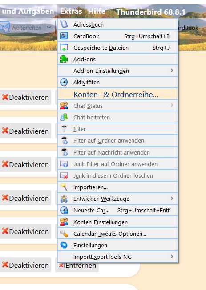The image size is (206, 290).
Task: Click the Adressbuch book icon
Action: [64, 24]
